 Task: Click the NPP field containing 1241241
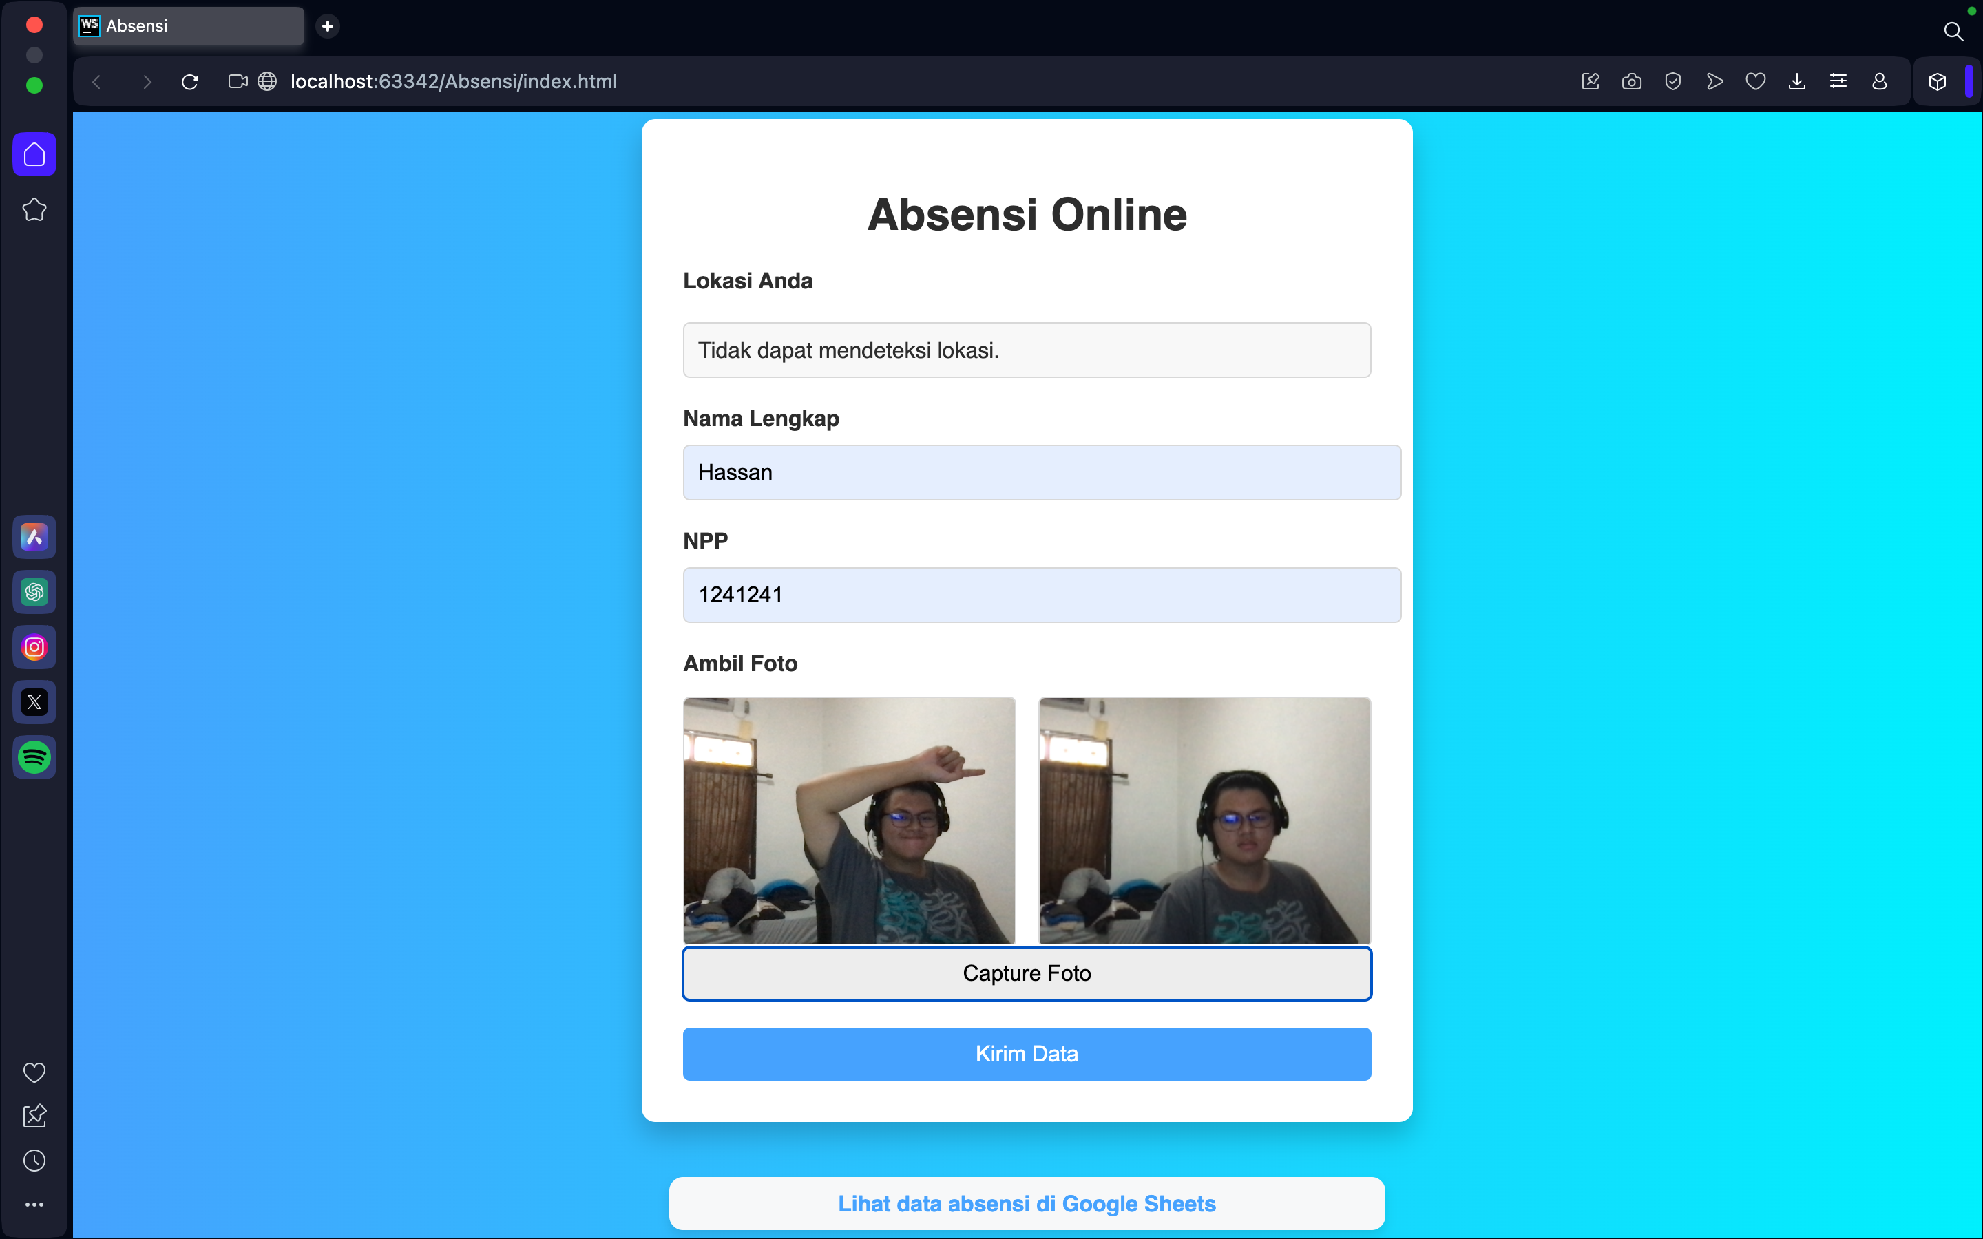[1042, 595]
